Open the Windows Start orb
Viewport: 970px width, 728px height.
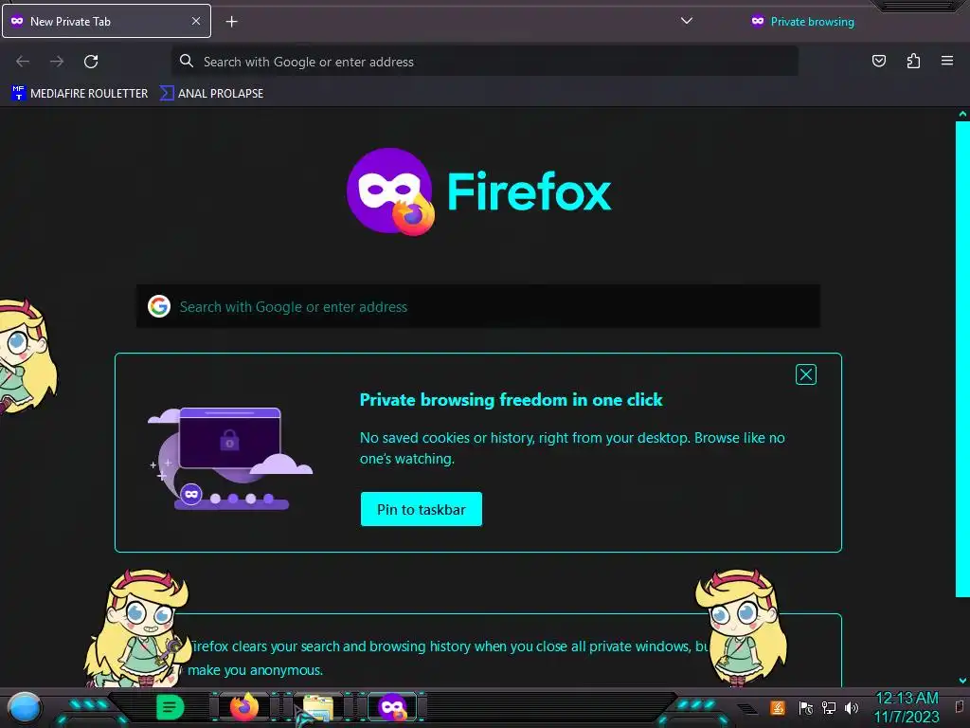coord(24,707)
